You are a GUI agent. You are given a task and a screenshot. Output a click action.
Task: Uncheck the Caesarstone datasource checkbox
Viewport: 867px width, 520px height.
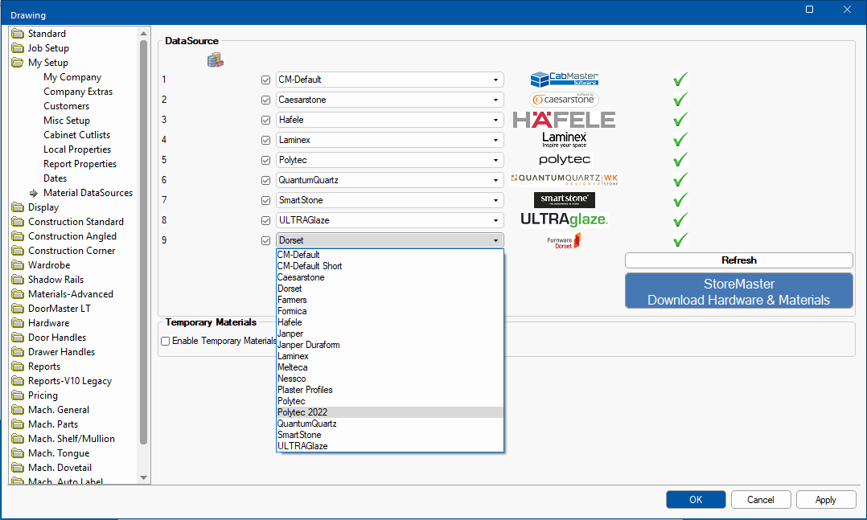pyautogui.click(x=266, y=100)
